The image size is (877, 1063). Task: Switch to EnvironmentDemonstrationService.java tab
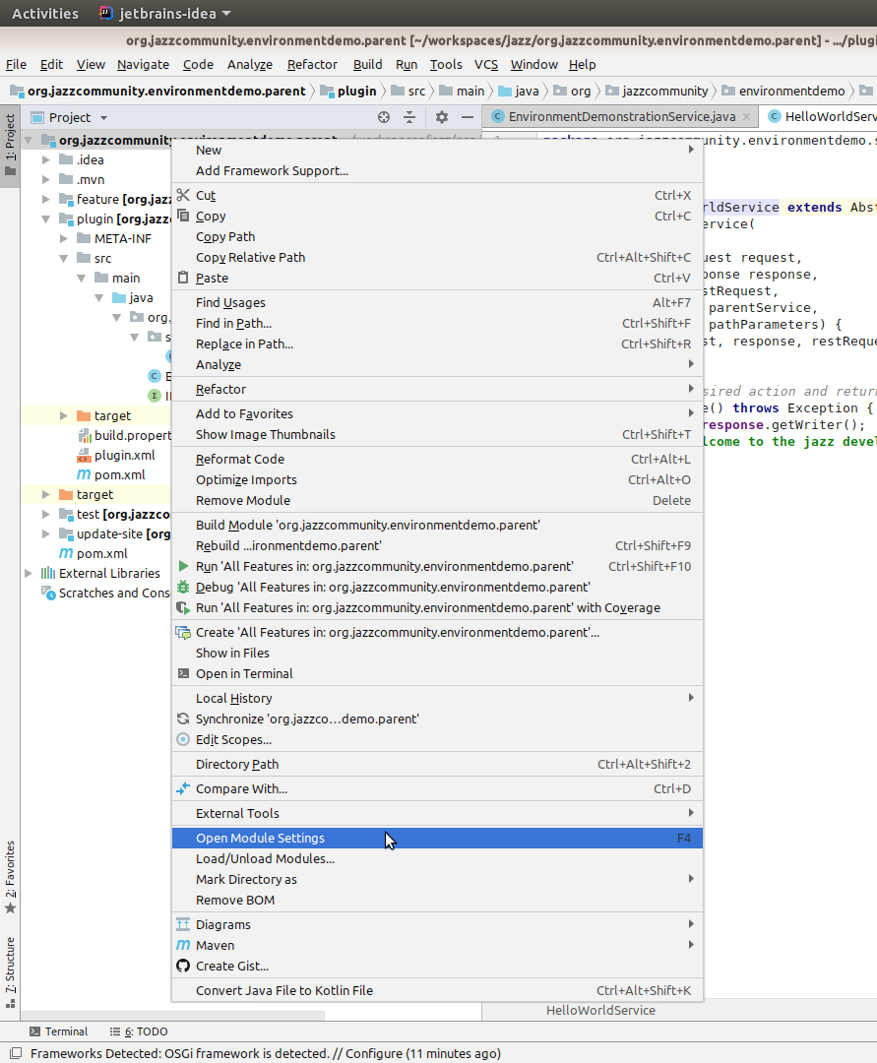[621, 116]
